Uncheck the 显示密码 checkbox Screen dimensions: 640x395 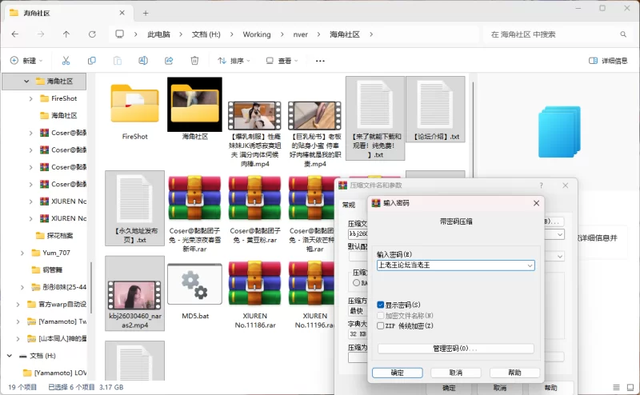tap(381, 305)
